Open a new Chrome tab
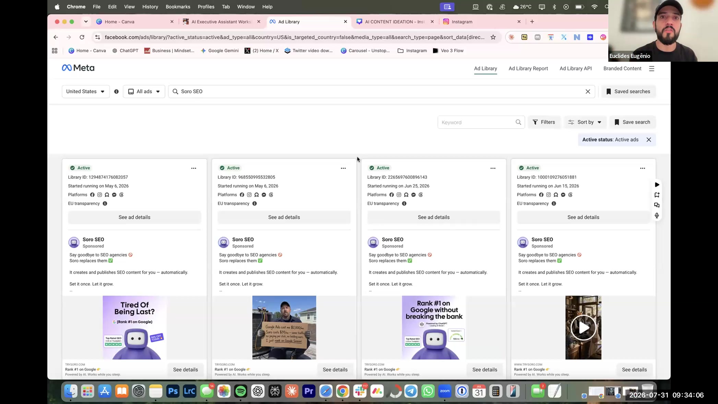This screenshot has width=718, height=404. [532, 22]
